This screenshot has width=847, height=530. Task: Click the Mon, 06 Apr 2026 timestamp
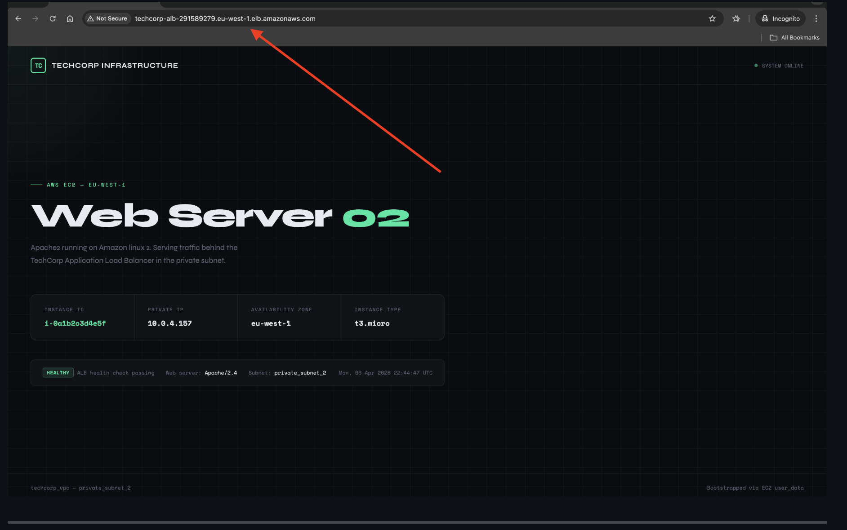386,373
